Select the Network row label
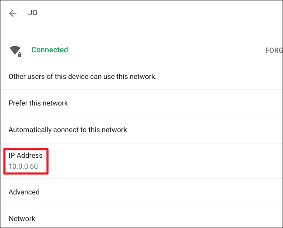This screenshot has height=228, width=283. [x=22, y=218]
